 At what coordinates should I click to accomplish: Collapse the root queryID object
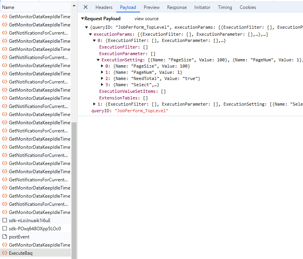coord(87,28)
